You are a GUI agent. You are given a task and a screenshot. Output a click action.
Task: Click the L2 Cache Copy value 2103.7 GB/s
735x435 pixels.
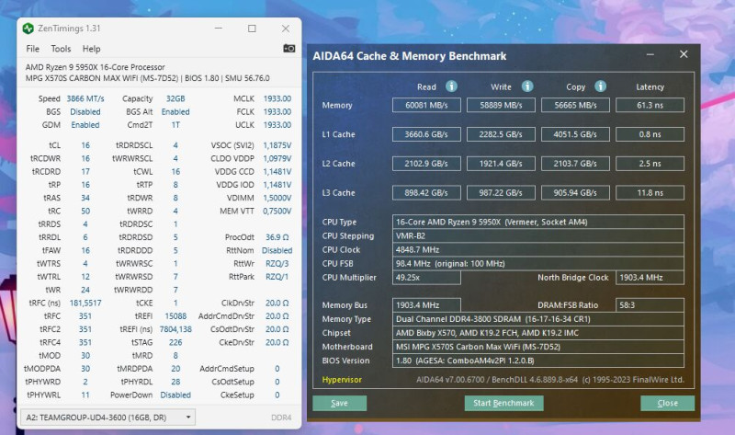coord(576,164)
